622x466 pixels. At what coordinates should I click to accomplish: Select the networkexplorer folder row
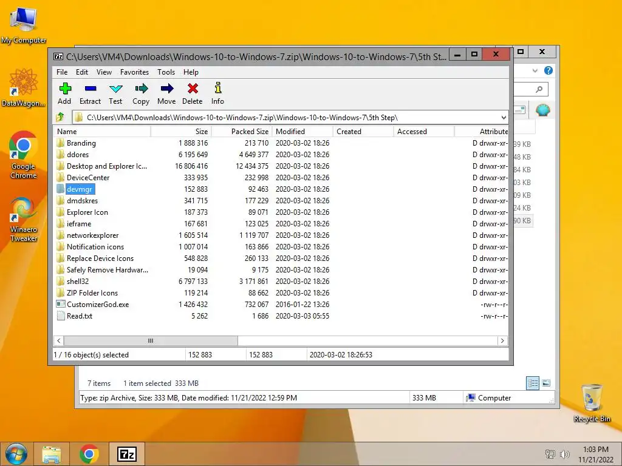[x=281, y=235]
